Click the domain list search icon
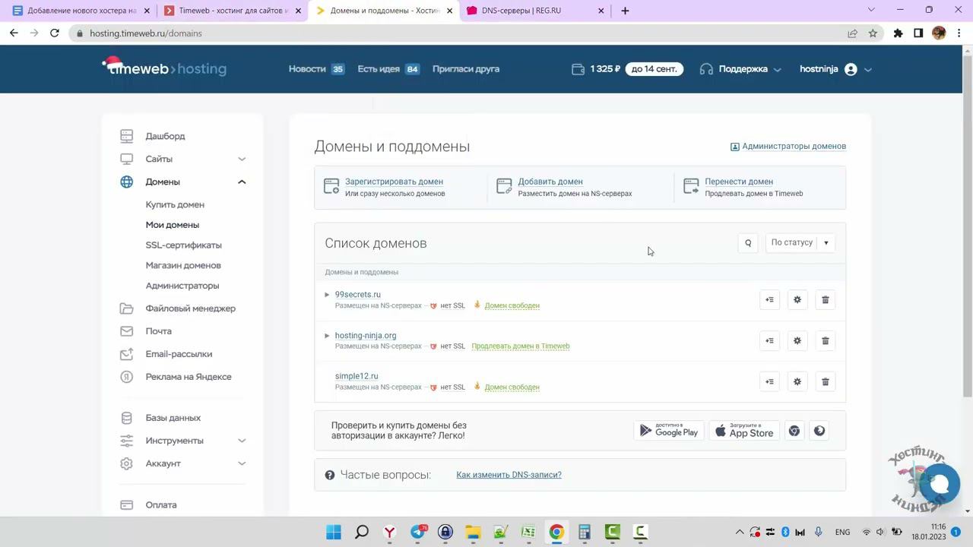This screenshot has width=973, height=547. 748,243
